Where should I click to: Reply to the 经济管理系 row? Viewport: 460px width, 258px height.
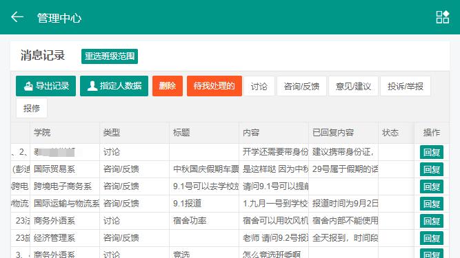tap(432, 239)
